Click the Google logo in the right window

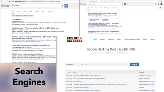83,4
